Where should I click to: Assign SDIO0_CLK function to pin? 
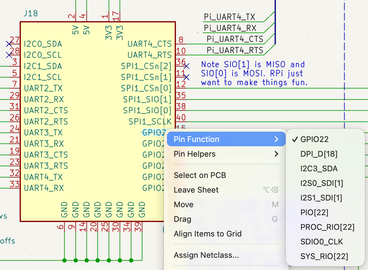pyautogui.click(x=321, y=242)
